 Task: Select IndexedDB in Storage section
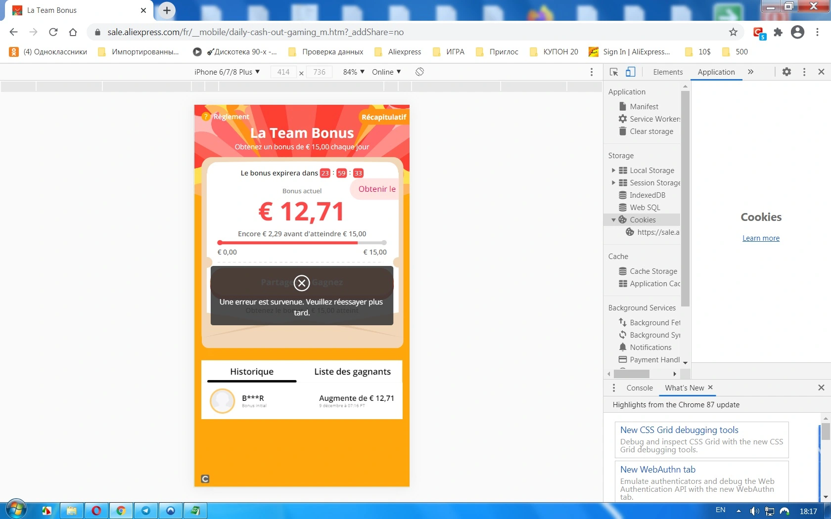coord(642,195)
